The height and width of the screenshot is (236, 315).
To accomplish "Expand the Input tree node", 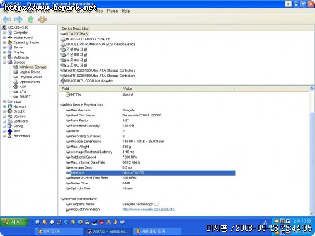I will coord(4,101).
